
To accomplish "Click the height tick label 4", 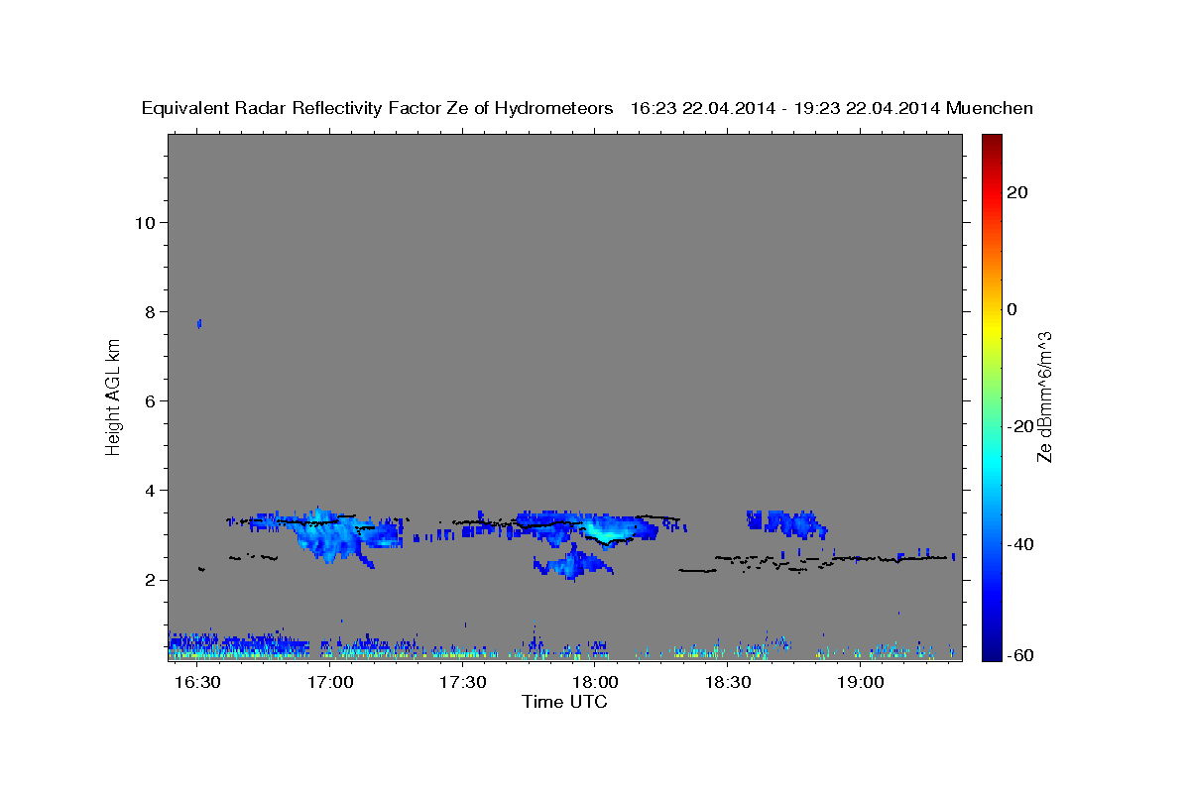I will click(151, 491).
